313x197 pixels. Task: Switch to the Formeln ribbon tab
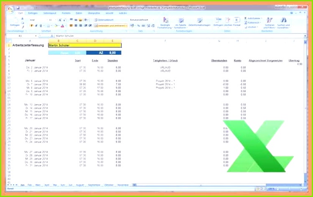point(66,13)
